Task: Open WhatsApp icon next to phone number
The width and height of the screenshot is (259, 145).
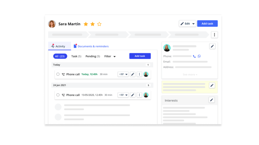Action: pos(199,56)
